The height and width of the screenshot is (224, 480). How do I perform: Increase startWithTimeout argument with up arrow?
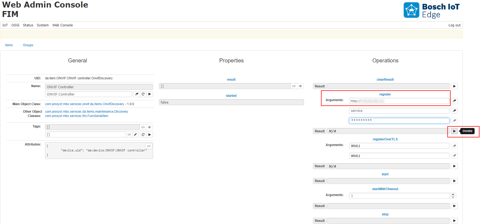[x=453, y=194]
